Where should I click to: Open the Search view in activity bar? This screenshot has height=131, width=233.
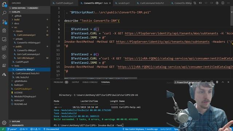point(4,13)
